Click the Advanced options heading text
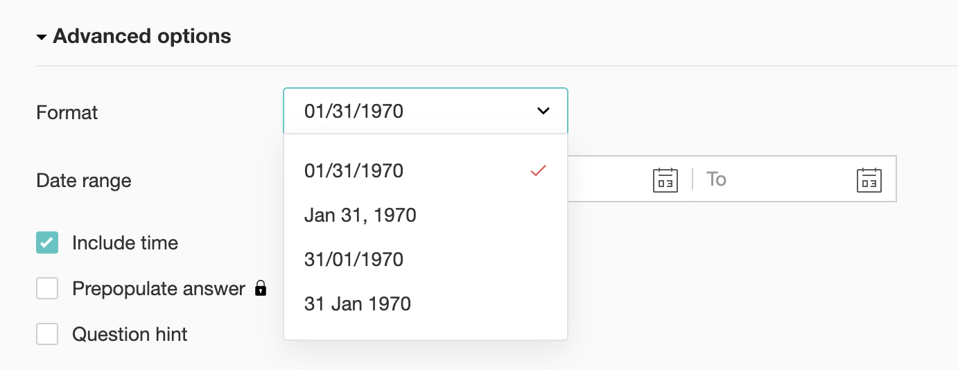The width and height of the screenshot is (958, 370). tap(142, 36)
